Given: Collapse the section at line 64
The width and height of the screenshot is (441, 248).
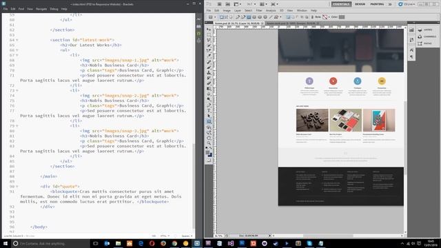Looking at the screenshot, I should [x=17, y=40].
